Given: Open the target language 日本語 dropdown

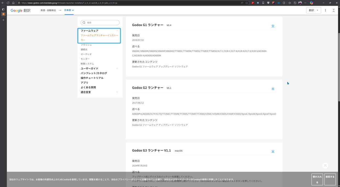Looking at the screenshot, I should pyautogui.click(x=69, y=10).
